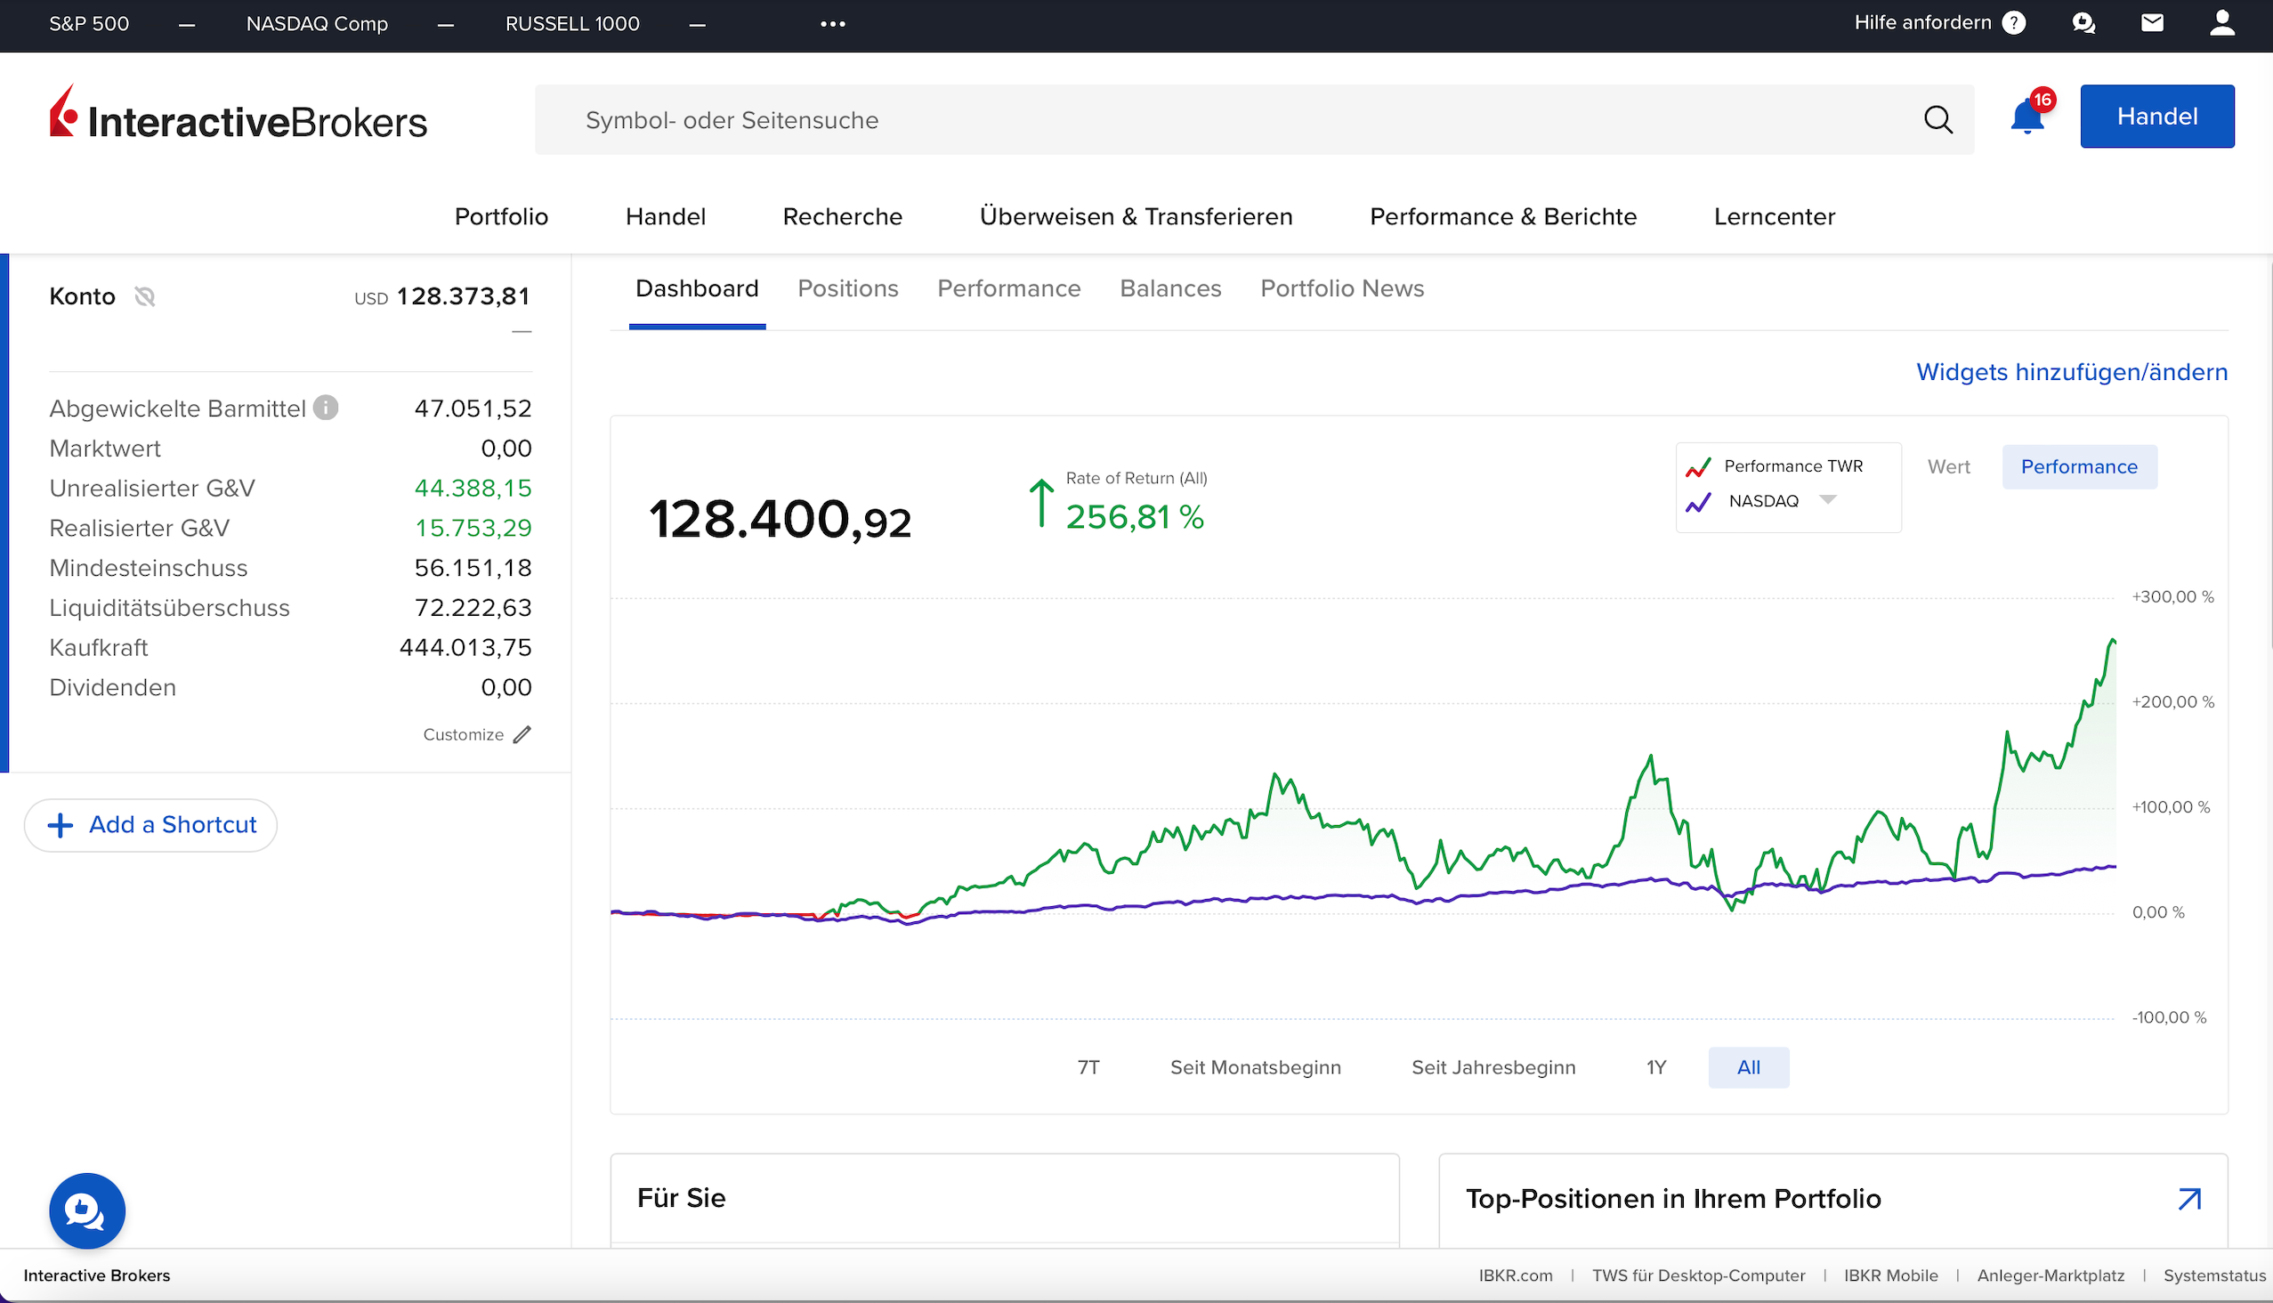The width and height of the screenshot is (2273, 1303).
Task: Expand the Performance & Berichte menu
Action: [x=1502, y=216]
